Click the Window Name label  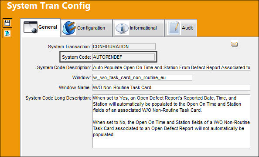point(75,87)
